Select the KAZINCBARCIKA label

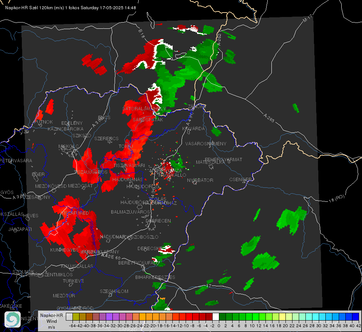(x=65, y=129)
